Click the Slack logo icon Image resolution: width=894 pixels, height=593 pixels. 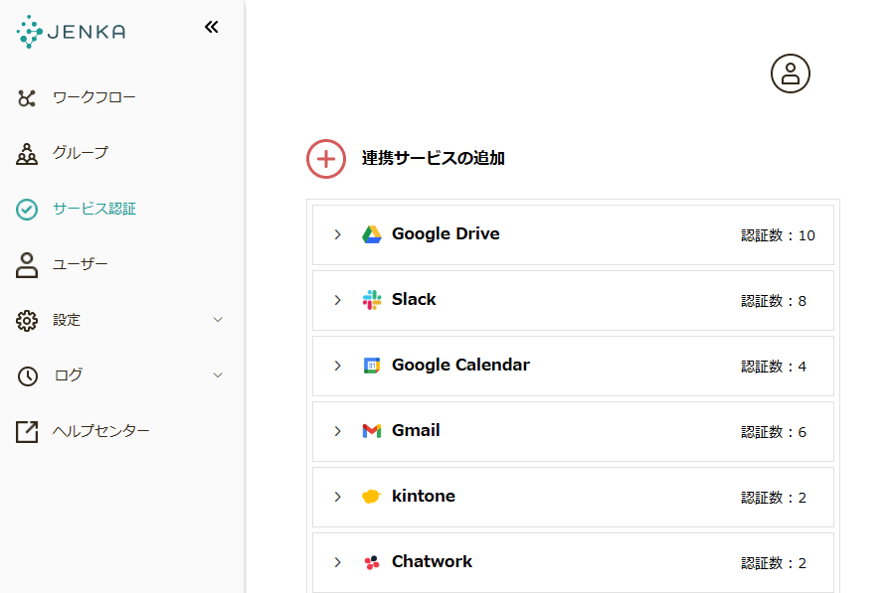[x=372, y=300]
